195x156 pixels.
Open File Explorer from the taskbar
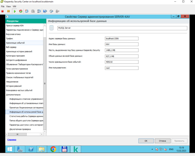[x=42, y=149]
